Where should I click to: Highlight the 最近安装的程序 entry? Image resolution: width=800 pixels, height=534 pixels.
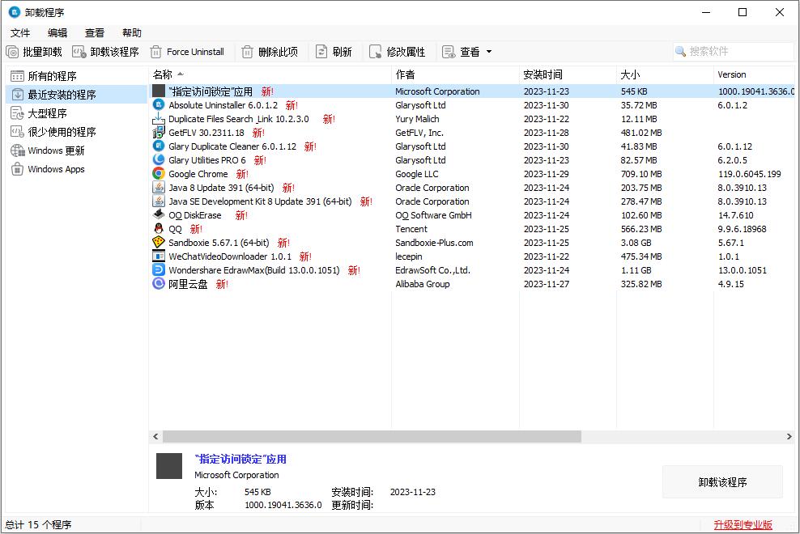click(56, 94)
